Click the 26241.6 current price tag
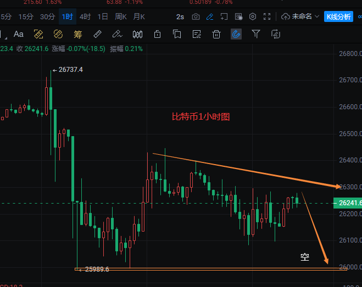The height and width of the screenshot is (287, 362). [x=348, y=203]
